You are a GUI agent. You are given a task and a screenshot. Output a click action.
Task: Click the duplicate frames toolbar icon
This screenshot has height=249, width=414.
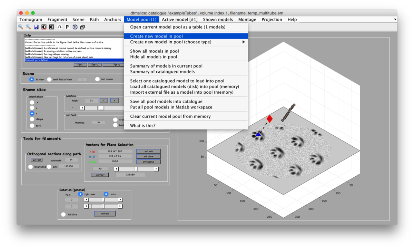(82, 27)
